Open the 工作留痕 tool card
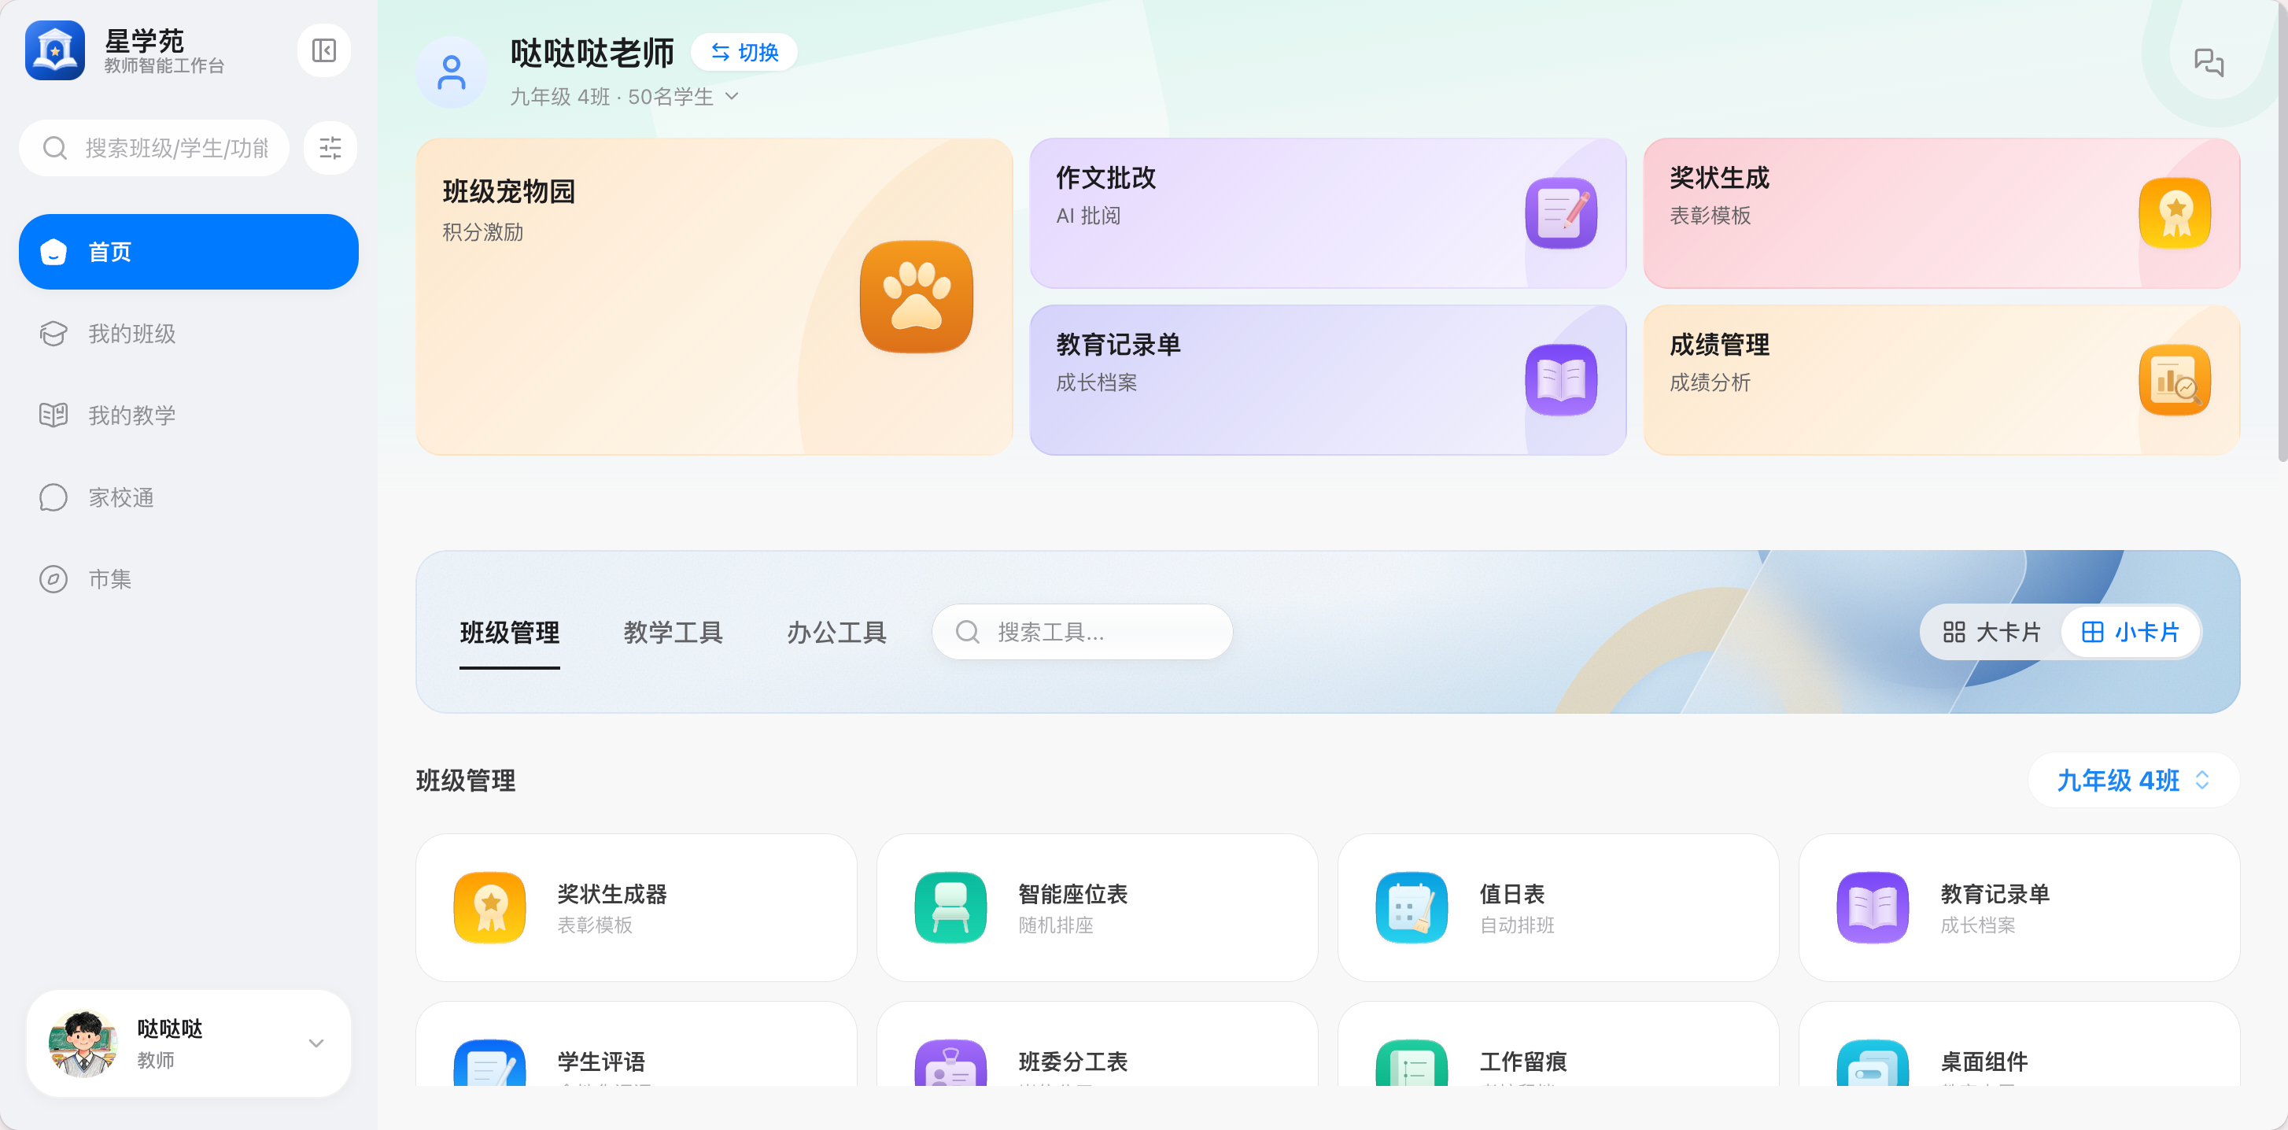The width and height of the screenshot is (2288, 1130). [x=1558, y=1045]
